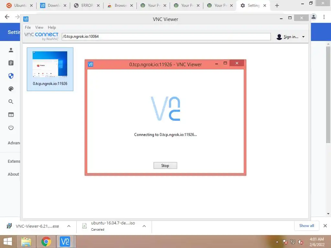The image size is (331, 248).
Task: Open the You and Google person icon in Settings
Action: (11, 50)
